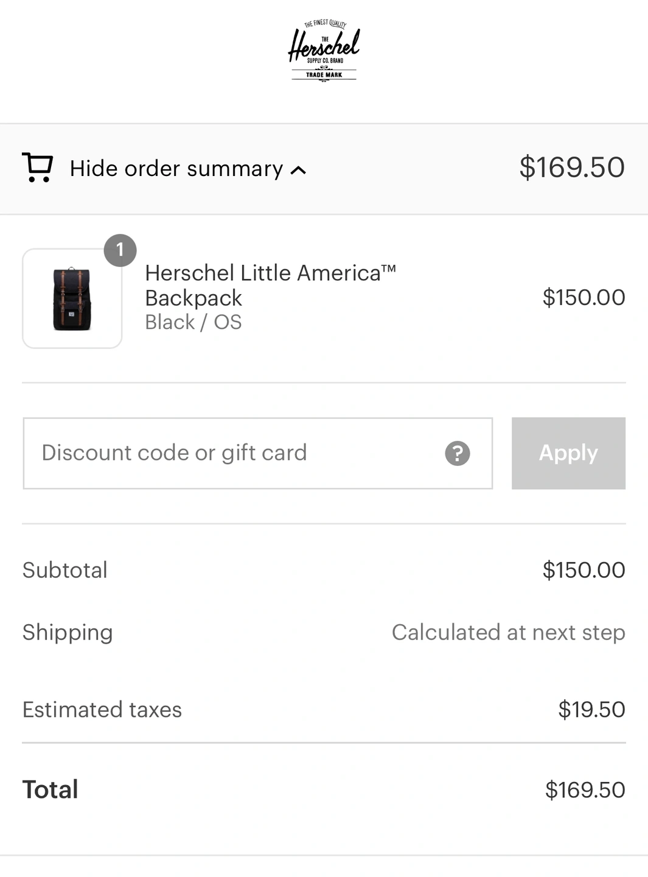
Task: Click the Herschel Little America Backpack title
Action: pos(270,285)
